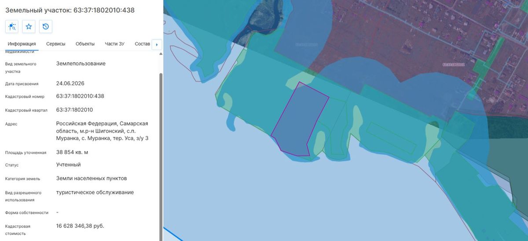Open the Информация tab

point(22,44)
